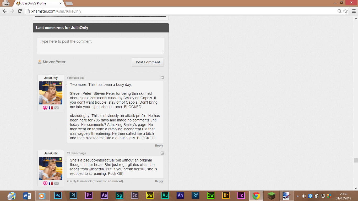Open a new browser tab

point(69,3)
